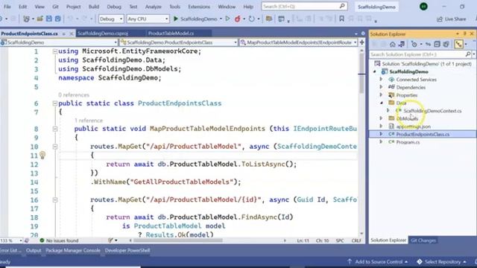Click Switch Views icon in Solution Explorer

[x=402, y=45]
